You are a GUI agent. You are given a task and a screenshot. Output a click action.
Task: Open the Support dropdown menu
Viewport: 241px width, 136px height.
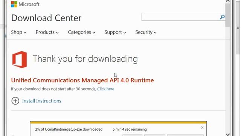click(x=115, y=32)
